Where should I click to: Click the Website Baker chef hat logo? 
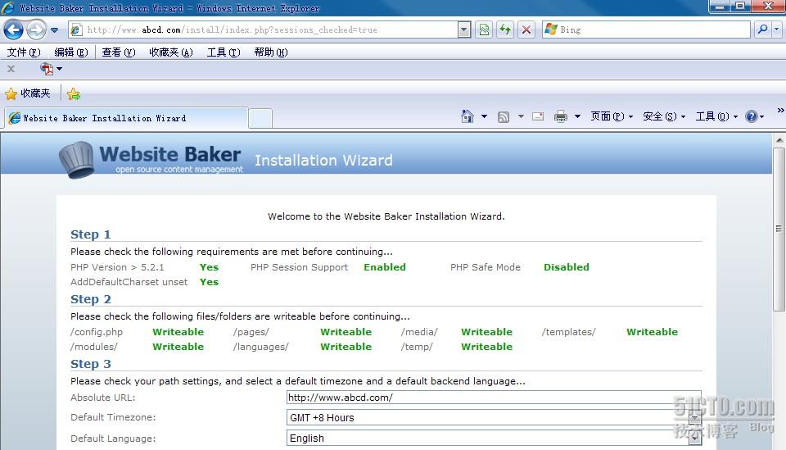tap(76, 160)
